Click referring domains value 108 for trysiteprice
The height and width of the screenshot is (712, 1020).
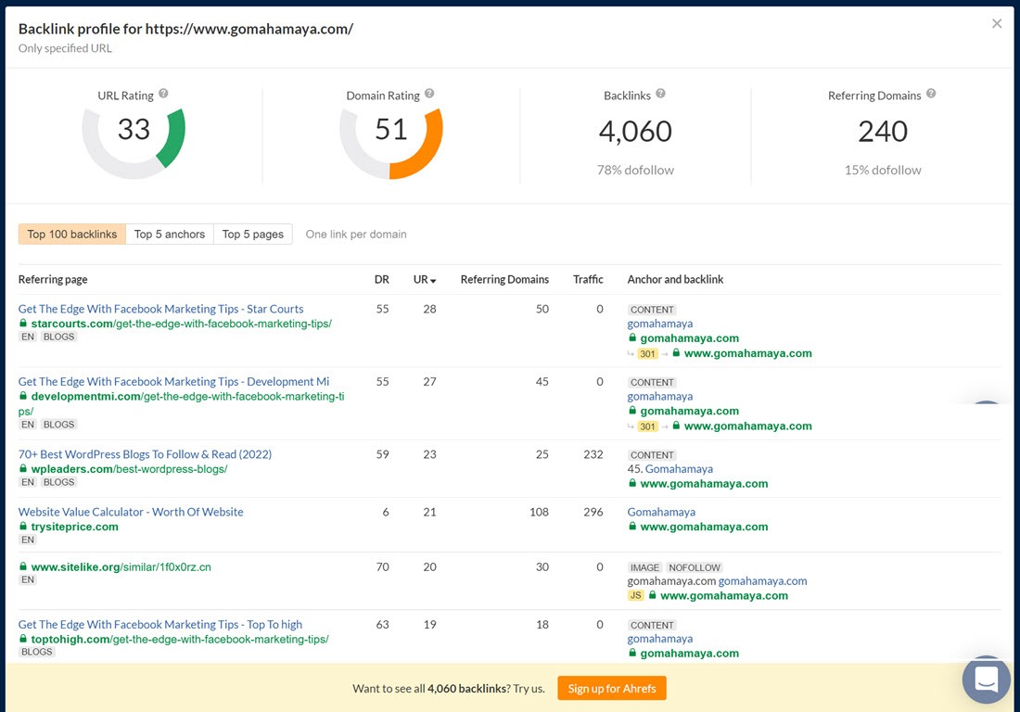pyautogui.click(x=540, y=512)
